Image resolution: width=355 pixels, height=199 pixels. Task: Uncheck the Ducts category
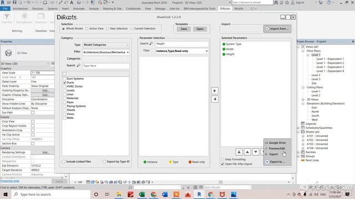[x=64, y=82]
